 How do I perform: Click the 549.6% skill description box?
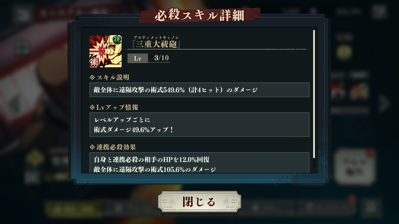click(x=199, y=90)
